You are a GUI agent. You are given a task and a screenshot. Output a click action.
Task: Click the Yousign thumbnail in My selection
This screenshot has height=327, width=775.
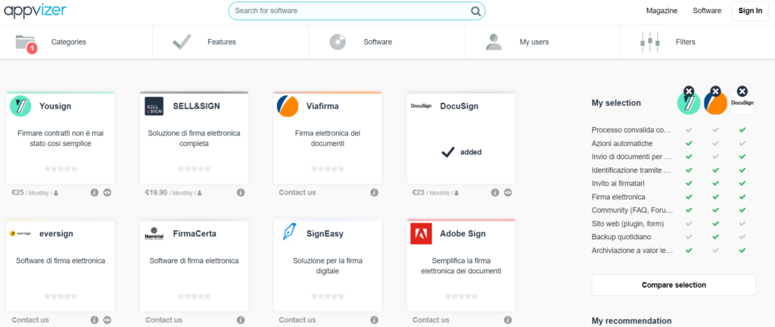point(689,103)
